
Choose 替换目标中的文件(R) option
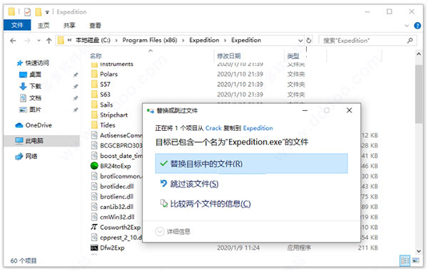coord(251,164)
